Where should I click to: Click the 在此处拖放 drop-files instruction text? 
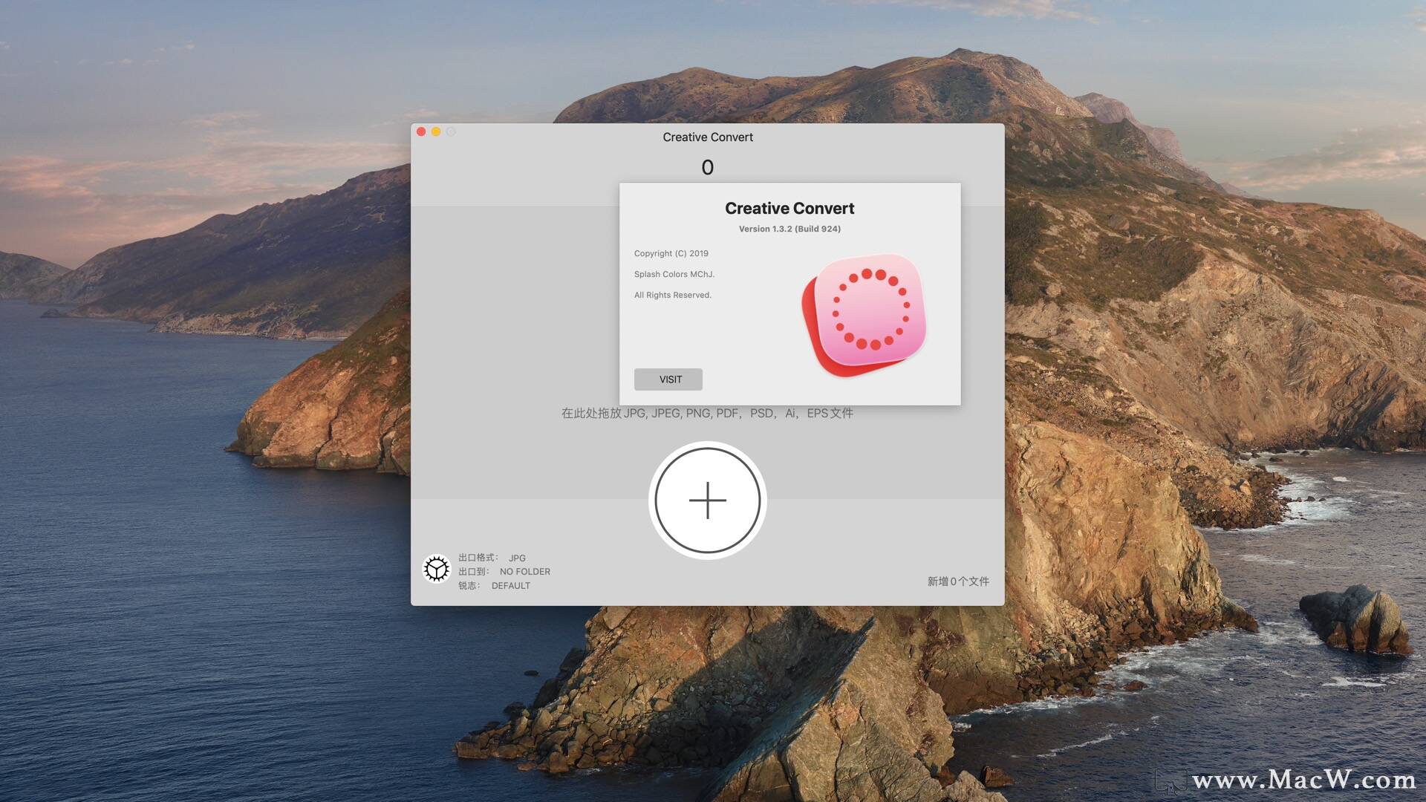(707, 413)
